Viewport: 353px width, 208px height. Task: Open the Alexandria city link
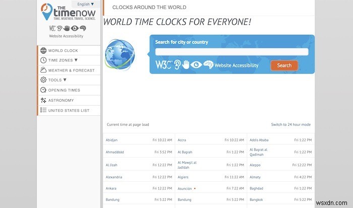tap(113, 177)
